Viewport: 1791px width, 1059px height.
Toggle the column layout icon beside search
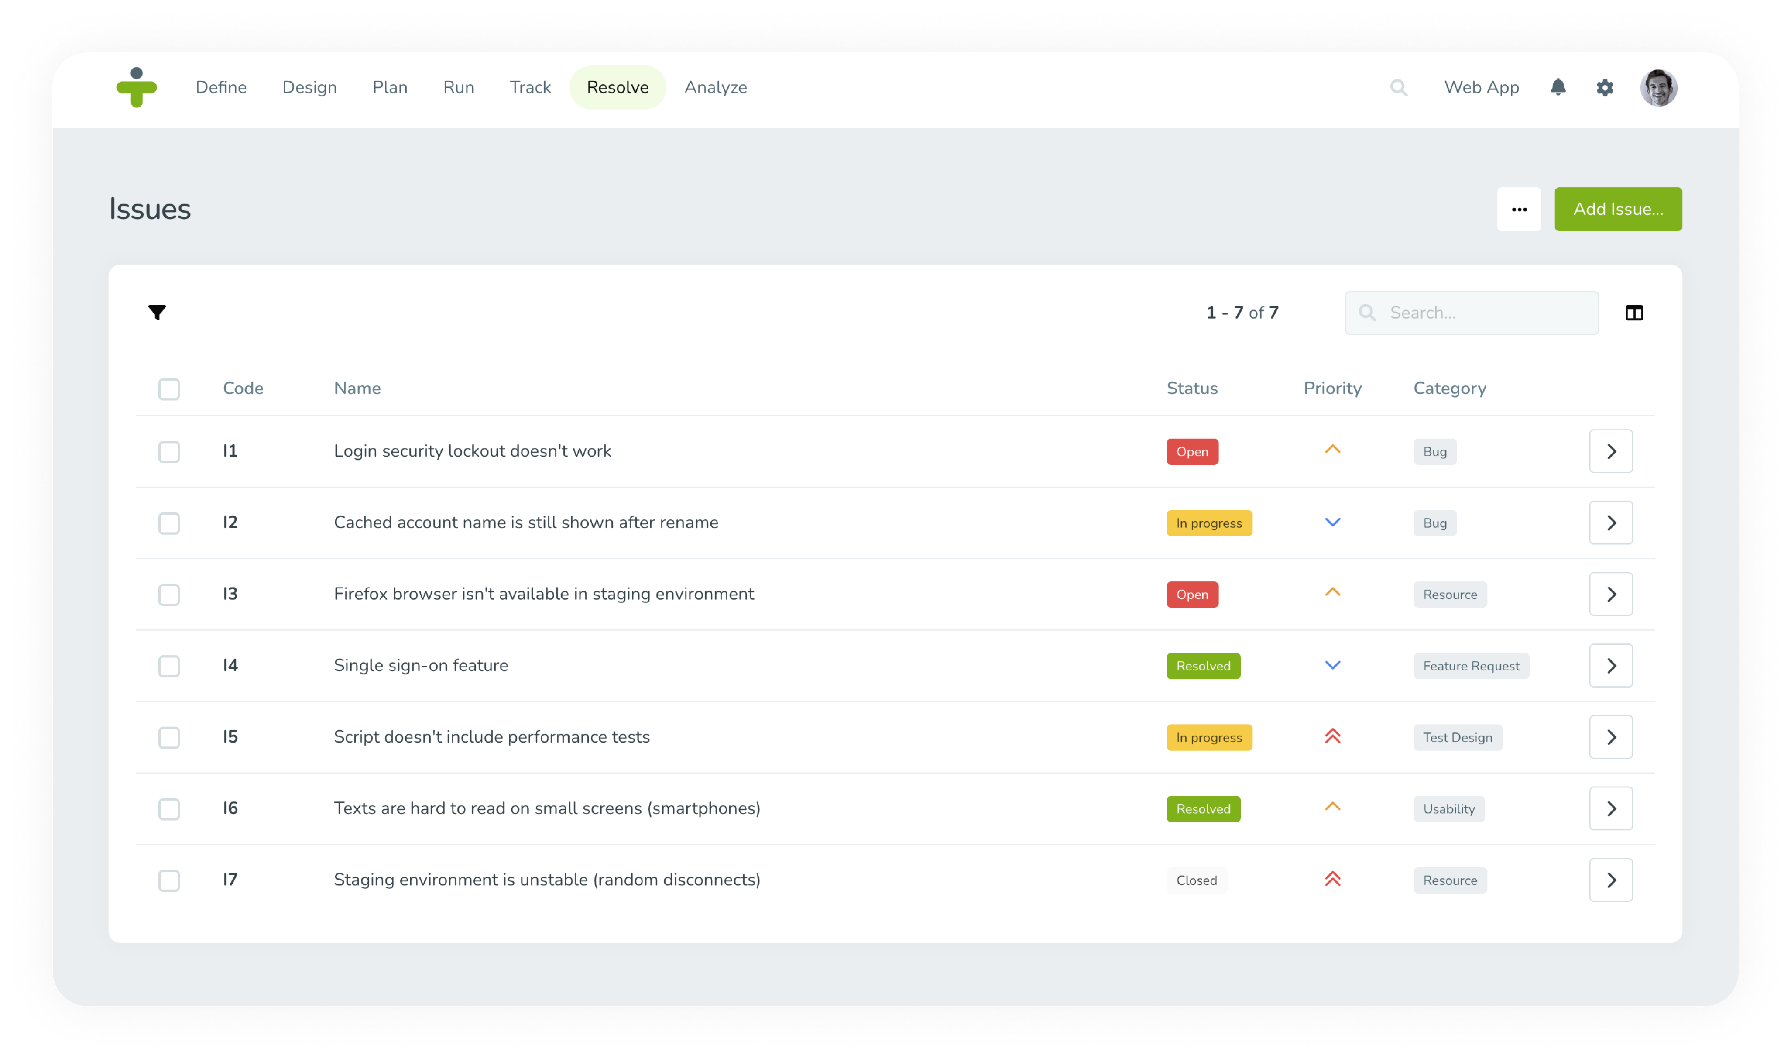pyautogui.click(x=1634, y=313)
